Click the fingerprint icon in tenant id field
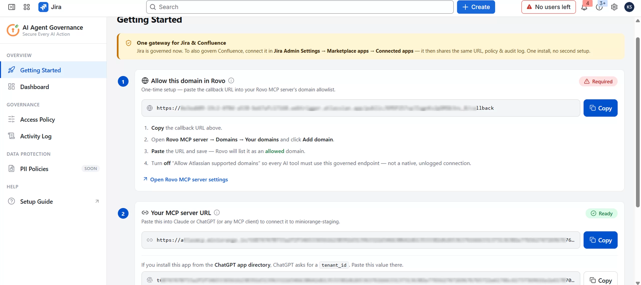641x285 pixels. [x=150, y=280]
